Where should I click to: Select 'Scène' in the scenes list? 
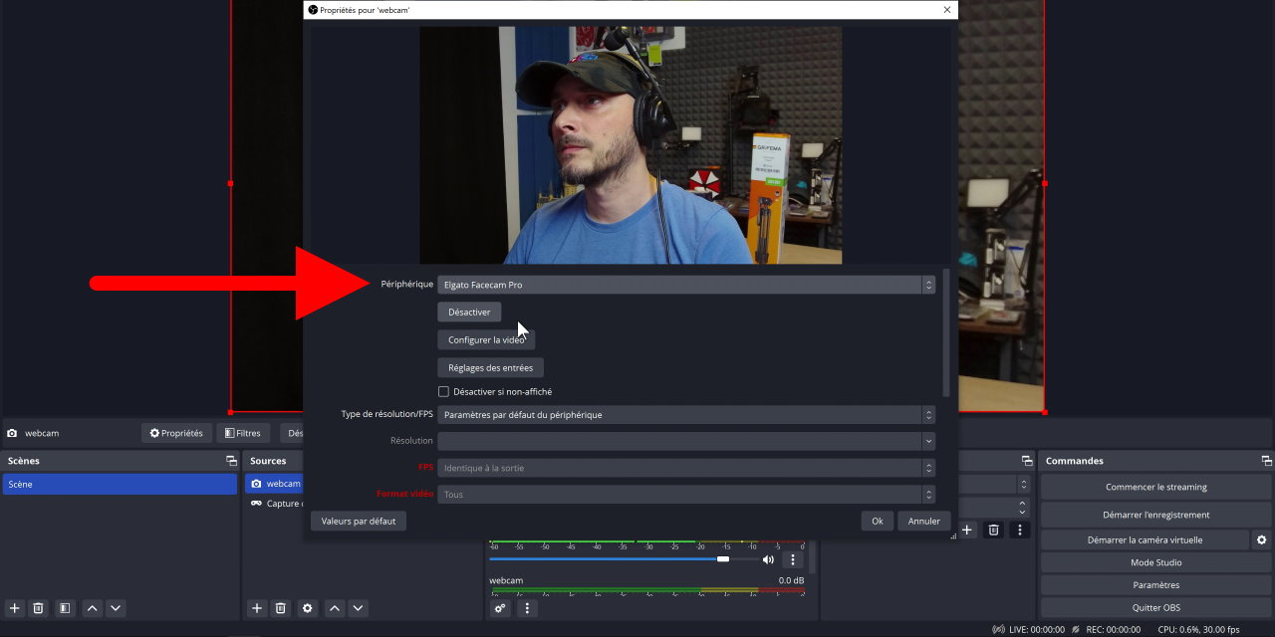pos(120,484)
